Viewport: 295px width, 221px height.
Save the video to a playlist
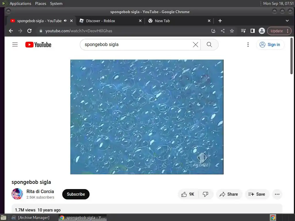(x=257, y=194)
